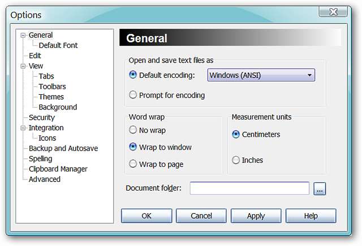This screenshot has width=362, height=246.
Task: Enable Wrap to page option
Action: pyautogui.click(x=133, y=164)
